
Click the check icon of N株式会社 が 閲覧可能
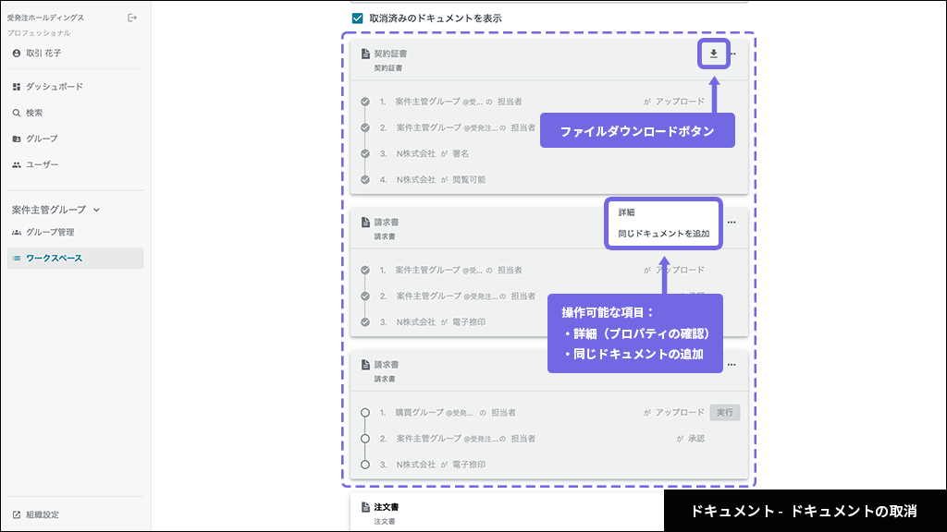coord(365,180)
